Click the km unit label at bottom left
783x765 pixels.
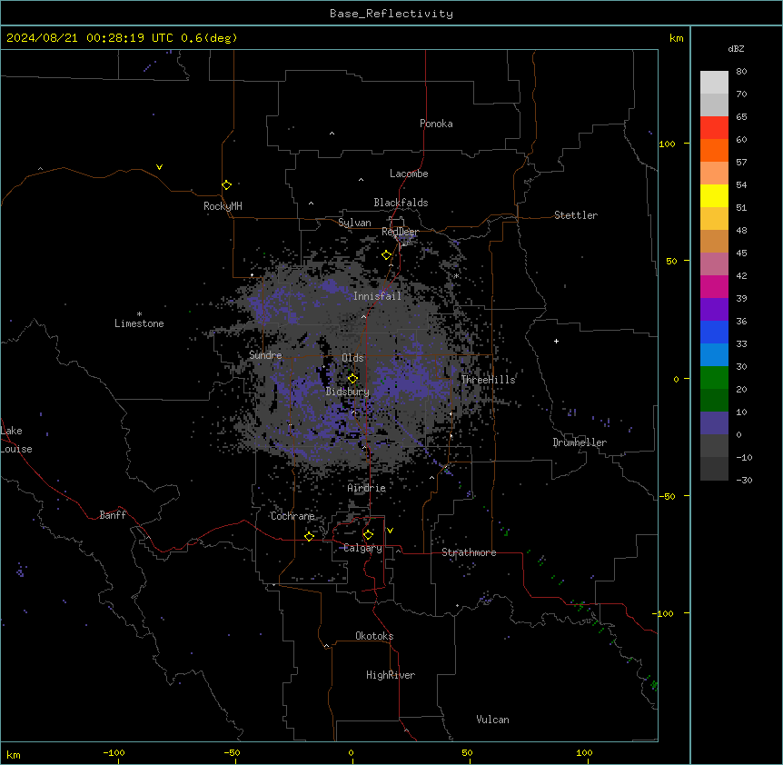pyautogui.click(x=14, y=754)
